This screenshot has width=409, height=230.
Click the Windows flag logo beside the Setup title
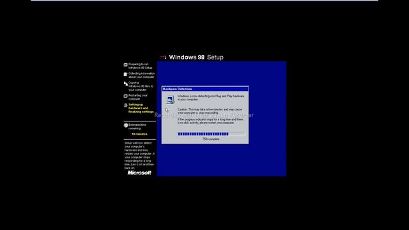(164, 57)
